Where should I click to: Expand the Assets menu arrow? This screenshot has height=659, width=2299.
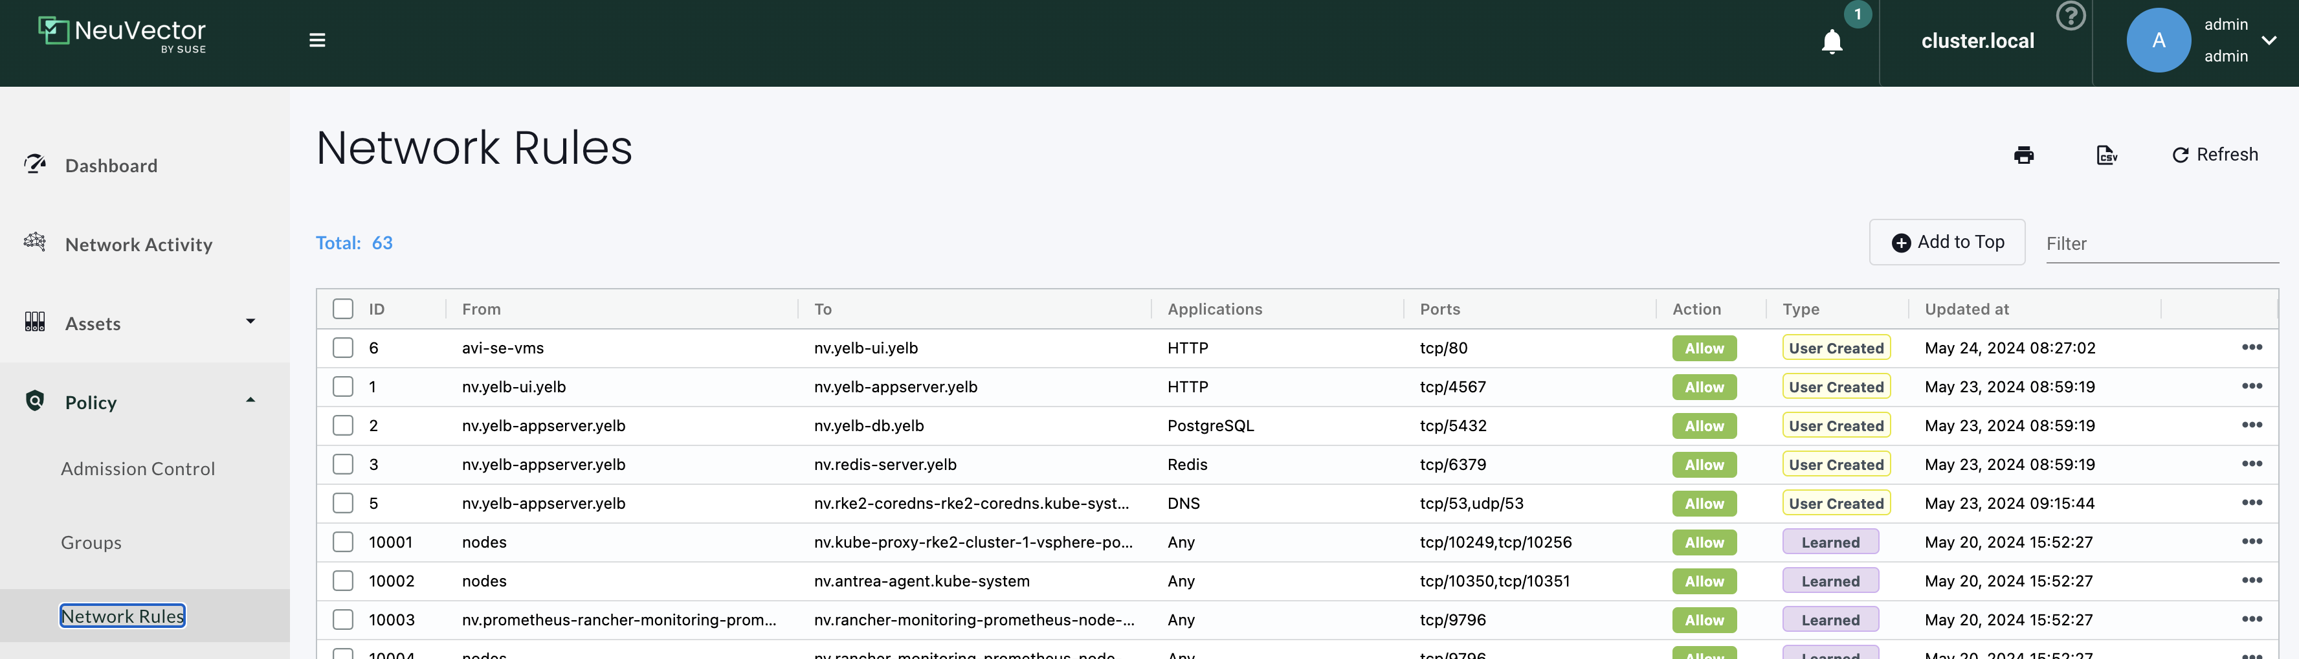[x=250, y=322]
